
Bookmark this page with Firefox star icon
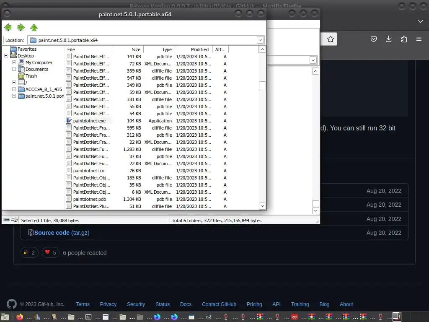(x=331, y=39)
